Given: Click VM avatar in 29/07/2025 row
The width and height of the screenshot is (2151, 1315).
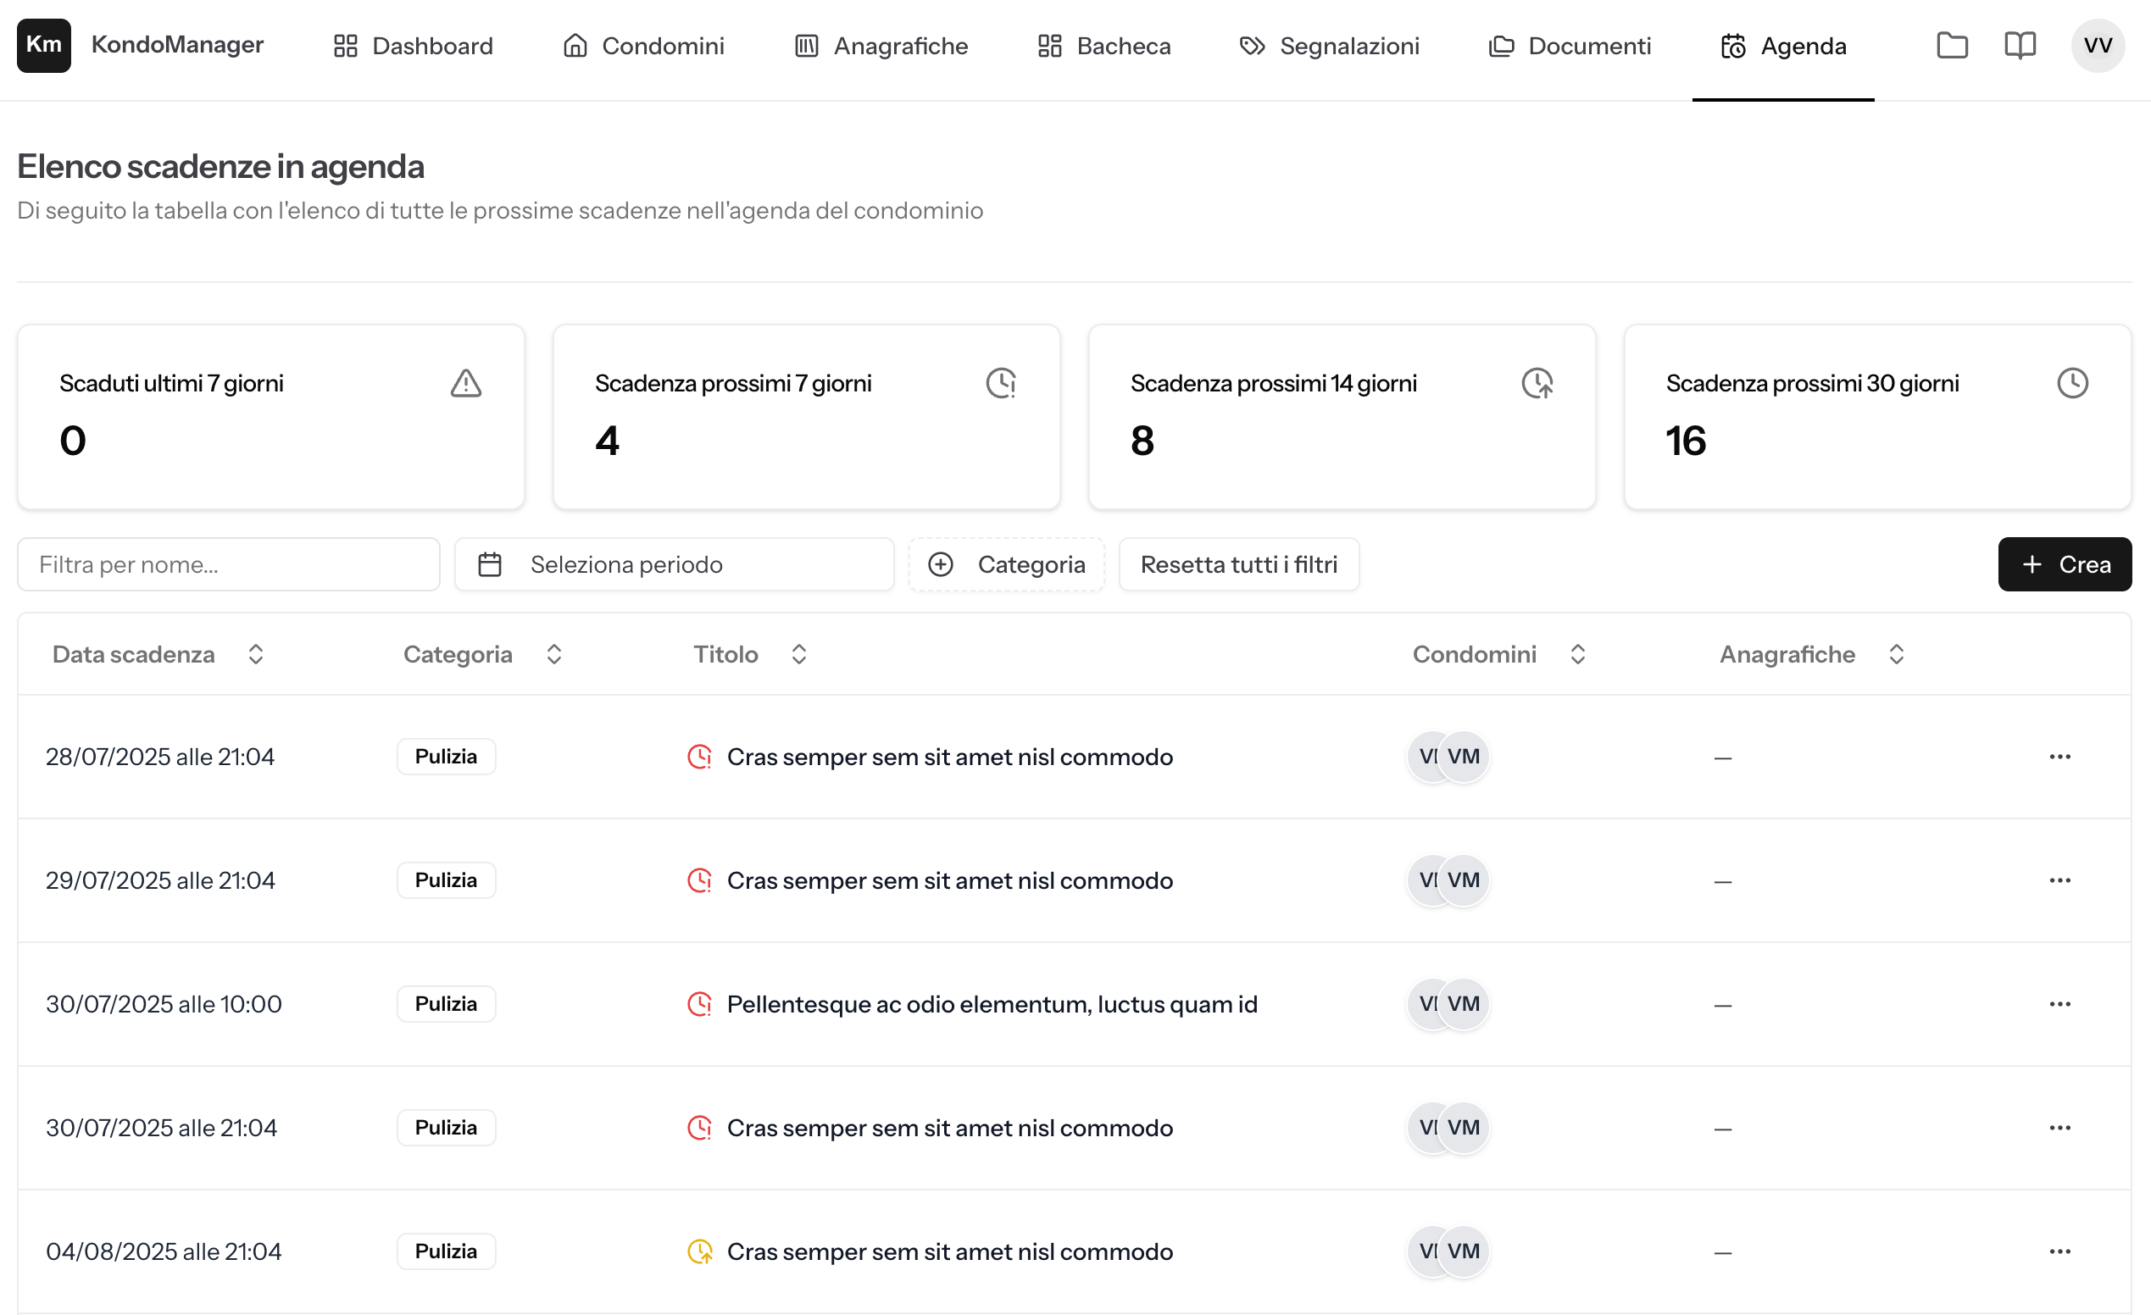Looking at the screenshot, I should (x=1464, y=880).
